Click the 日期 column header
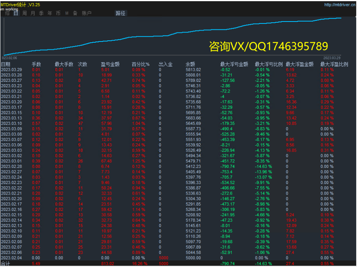 coord(6,64)
